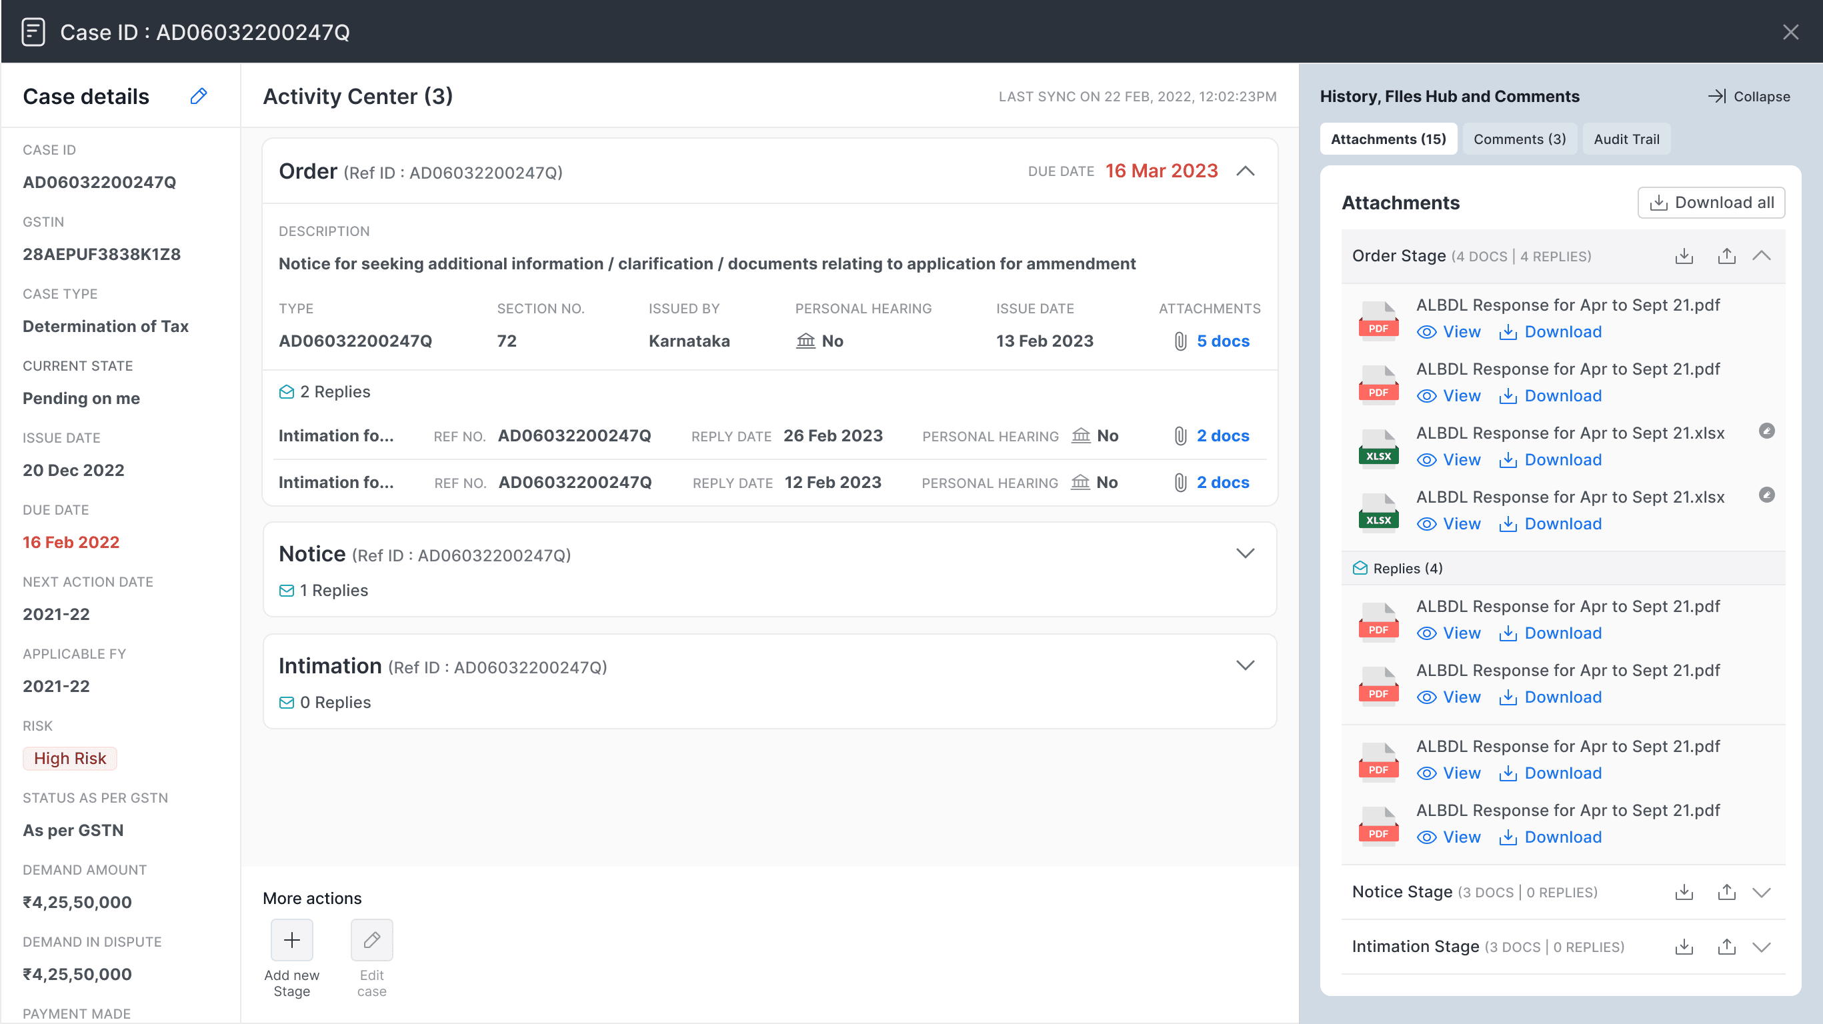The height and width of the screenshot is (1024, 1823).
Task: Collapse Order Stage attachments section
Action: 1762,255
